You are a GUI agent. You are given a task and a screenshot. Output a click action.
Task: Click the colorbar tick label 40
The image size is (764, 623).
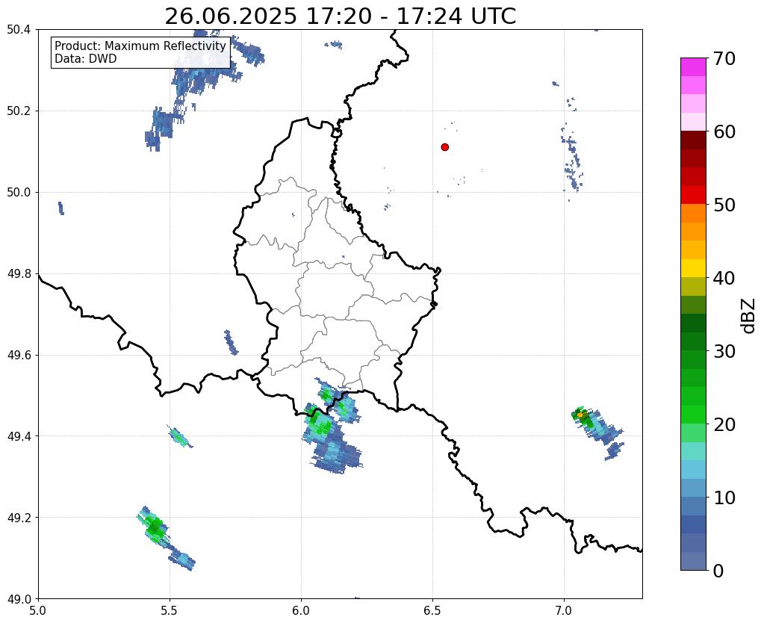pos(724,278)
